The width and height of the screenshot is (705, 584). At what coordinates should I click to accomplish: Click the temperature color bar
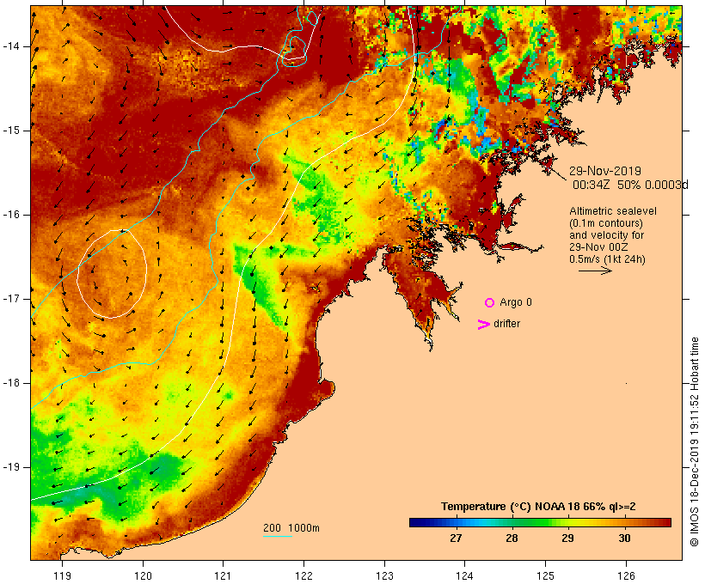pos(540,522)
